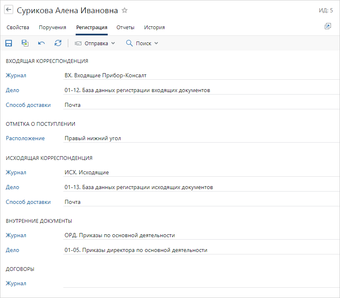Click the save and close icon
340x298 pixels.
(25, 43)
